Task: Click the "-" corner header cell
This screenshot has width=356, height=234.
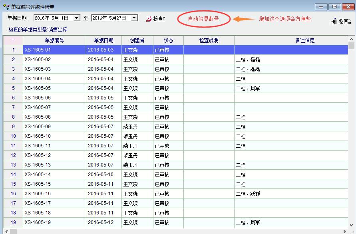Action: [x=13, y=40]
